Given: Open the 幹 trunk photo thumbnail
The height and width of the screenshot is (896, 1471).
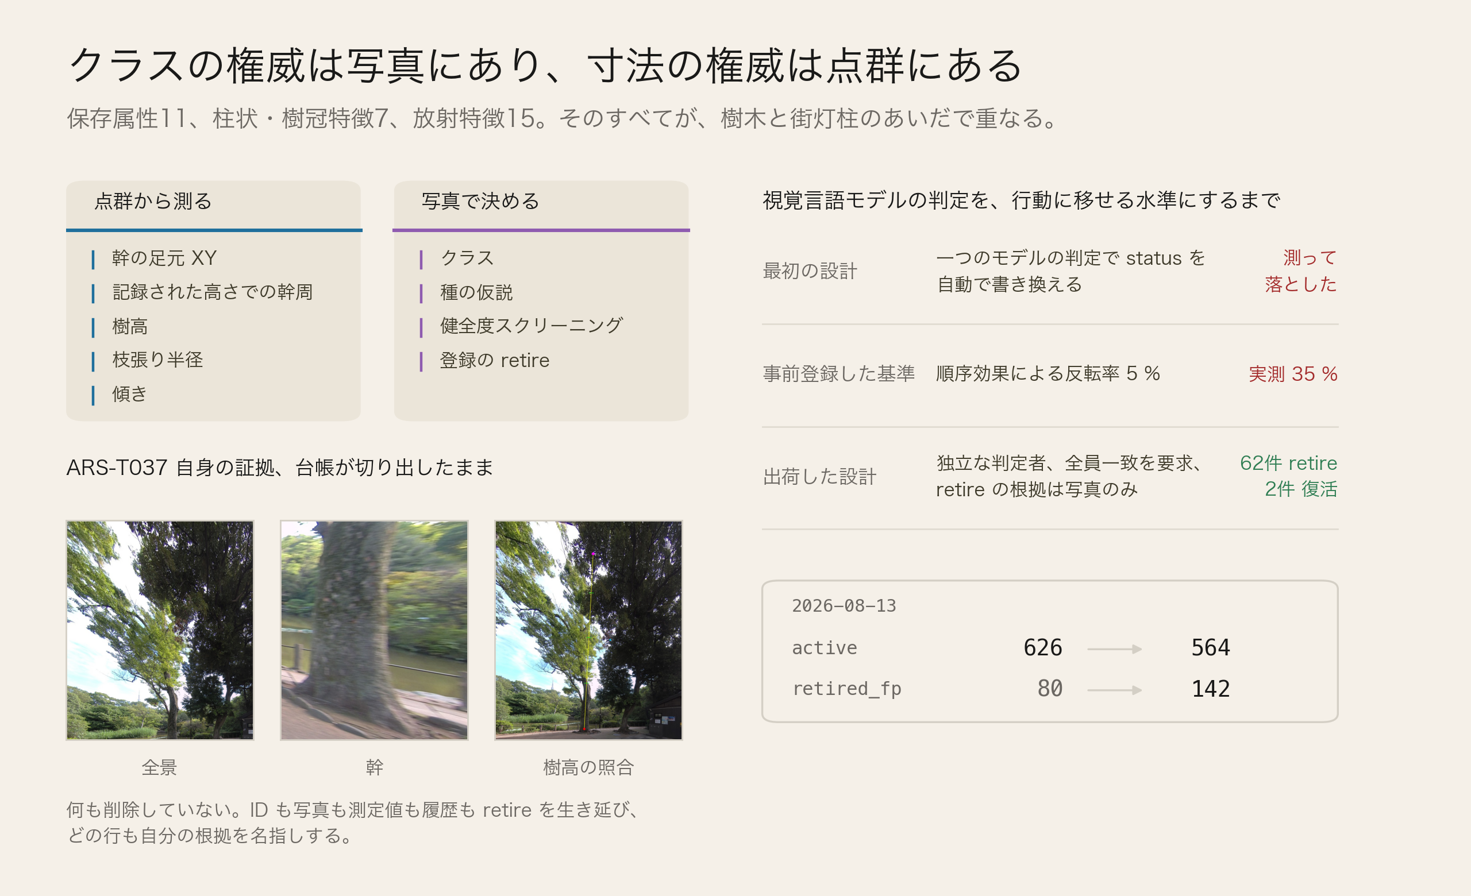Looking at the screenshot, I should click(x=374, y=630).
